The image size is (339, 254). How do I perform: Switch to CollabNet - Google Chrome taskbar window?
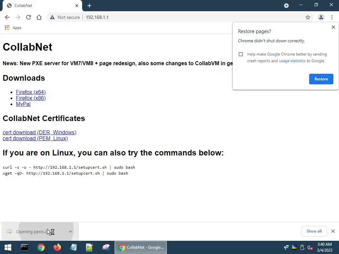coord(141,247)
